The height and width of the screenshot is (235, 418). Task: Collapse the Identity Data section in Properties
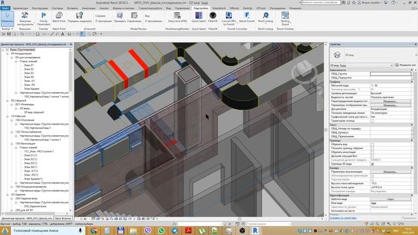[x=412, y=195]
